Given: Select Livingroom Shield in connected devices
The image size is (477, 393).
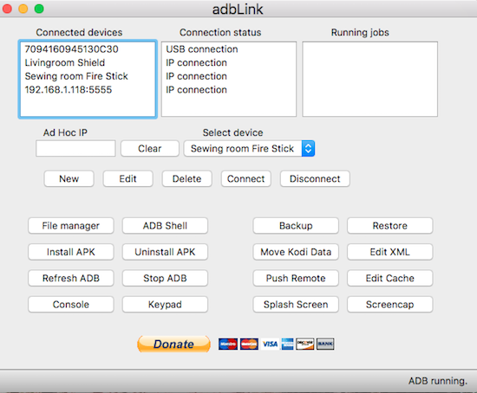Looking at the screenshot, I should point(65,62).
